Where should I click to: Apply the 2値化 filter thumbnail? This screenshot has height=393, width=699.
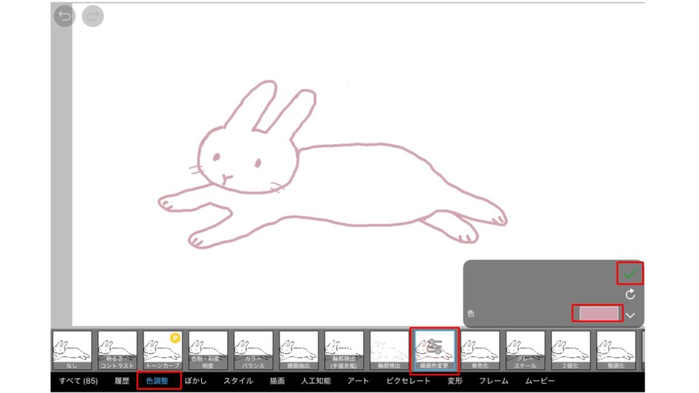(571, 350)
